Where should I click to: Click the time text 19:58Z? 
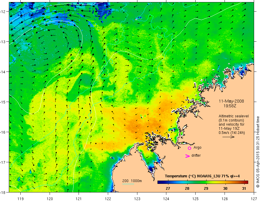(230, 106)
